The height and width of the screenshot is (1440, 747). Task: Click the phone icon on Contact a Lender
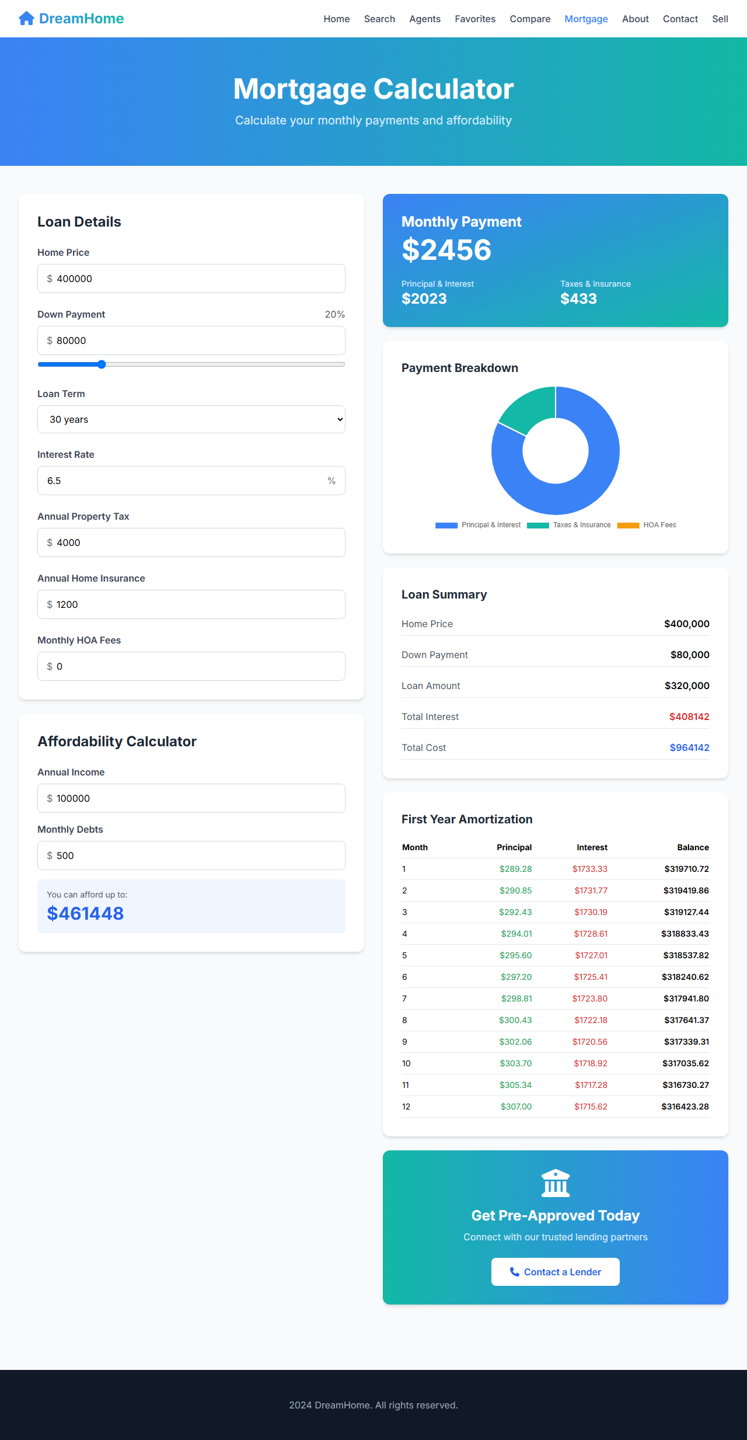(x=514, y=1271)
